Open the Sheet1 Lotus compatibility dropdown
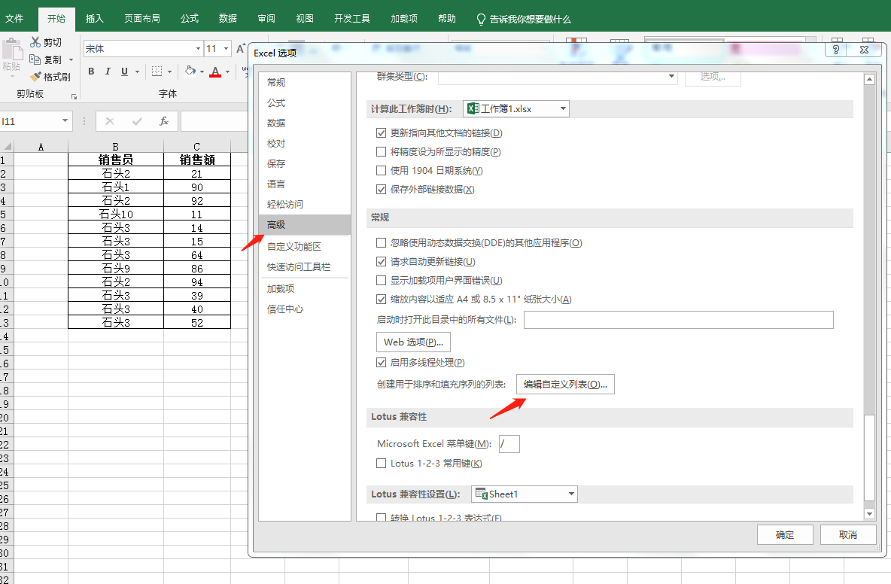891x584 pixels. pyautogui.click(x=571, y=494)
